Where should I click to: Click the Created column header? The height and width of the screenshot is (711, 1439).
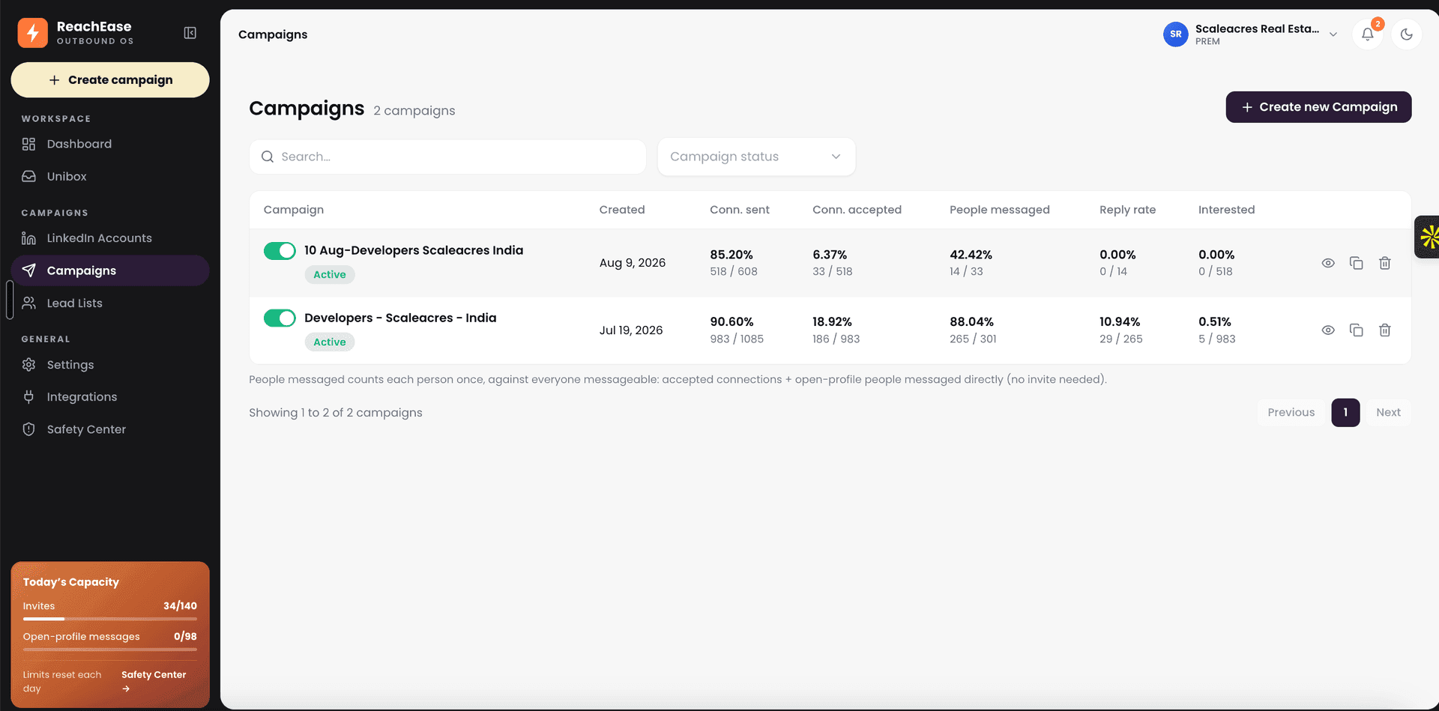tap(622, 210)
